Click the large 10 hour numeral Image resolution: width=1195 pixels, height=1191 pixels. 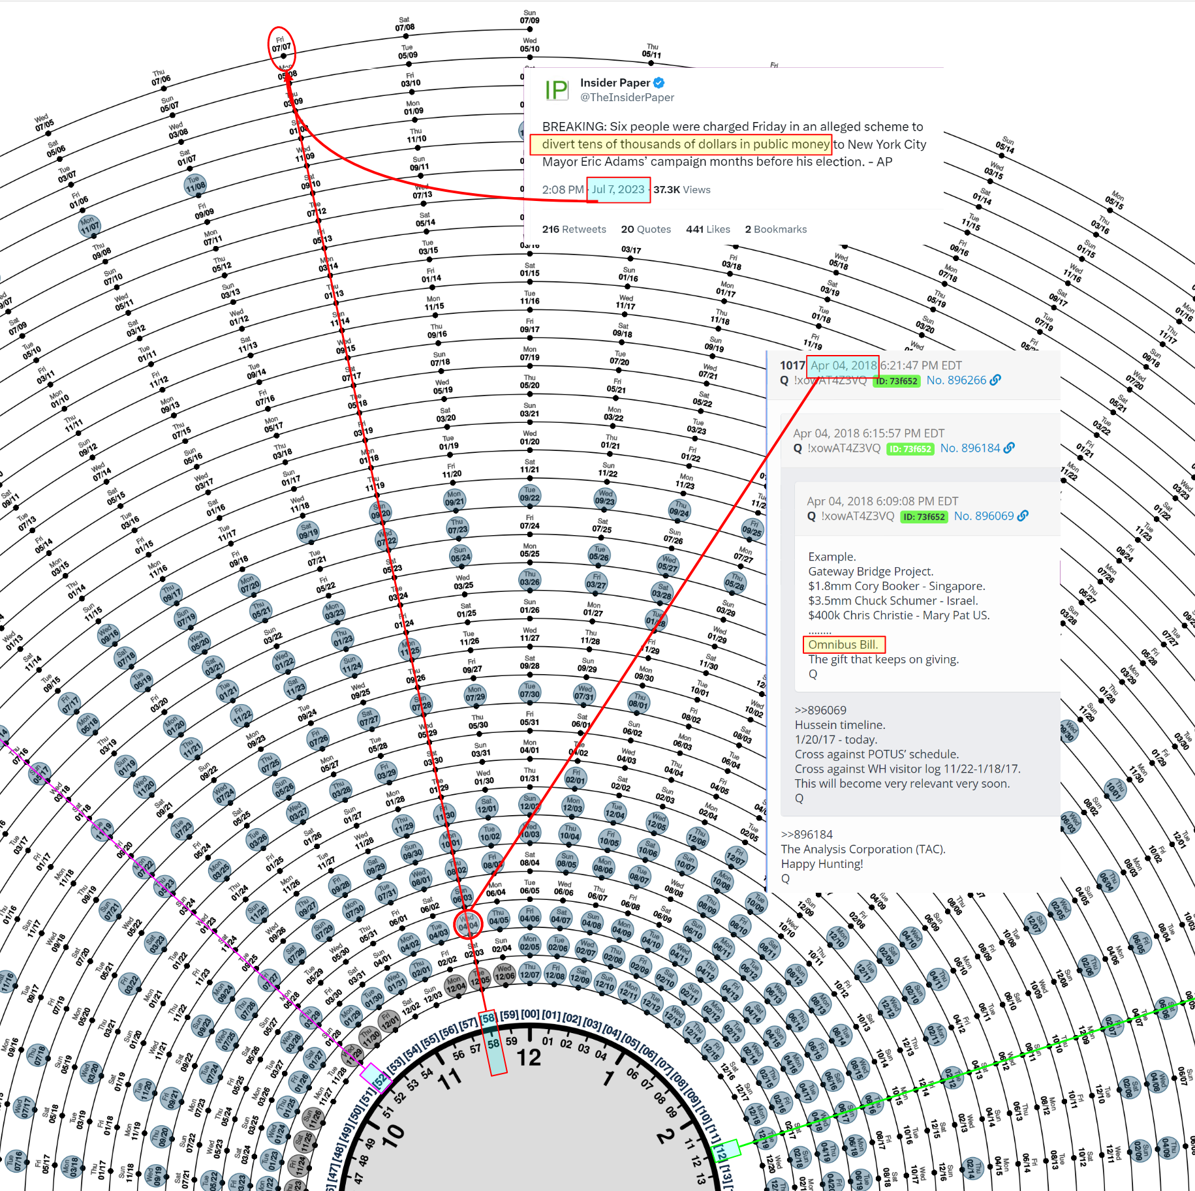393,1136
